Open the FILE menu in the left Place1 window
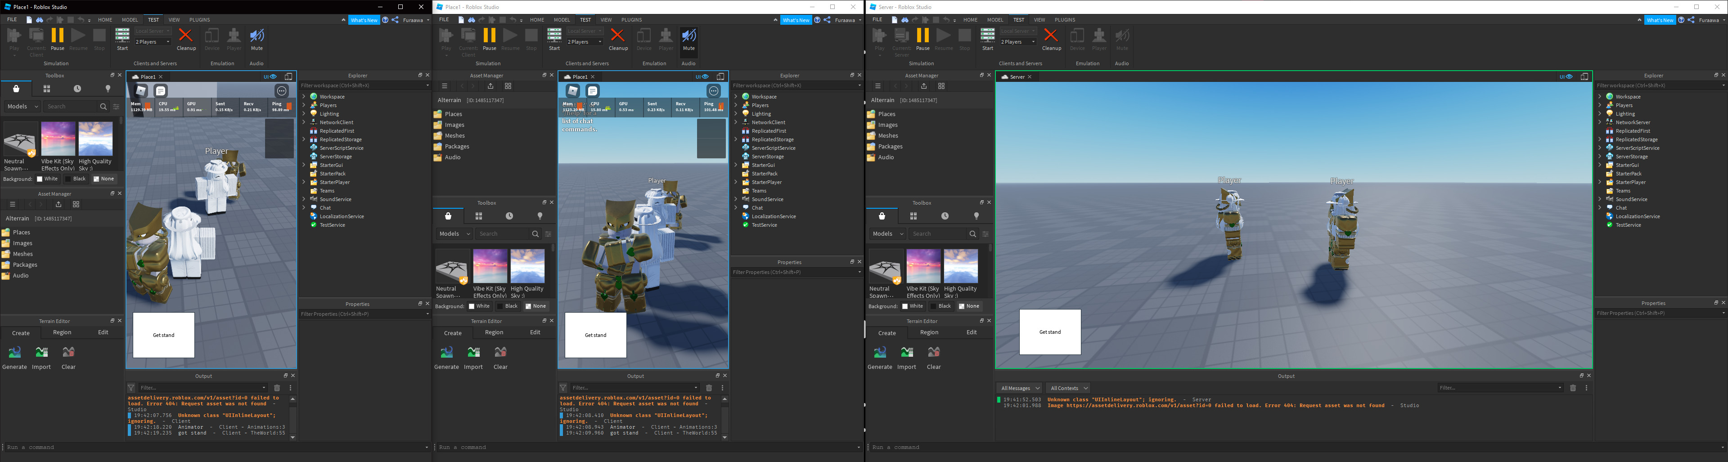The image size is (1728, 462). pyautogui.click(x=12, y=20)
